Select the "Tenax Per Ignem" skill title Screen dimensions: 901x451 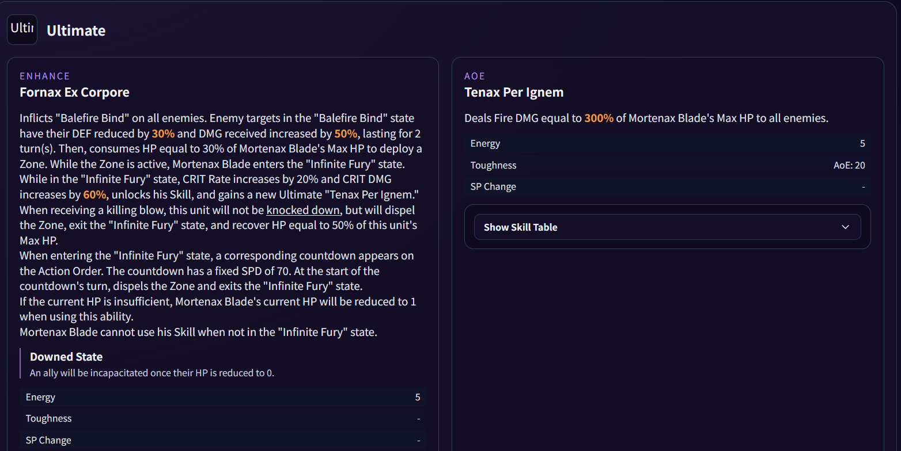[x=514, y=92]
